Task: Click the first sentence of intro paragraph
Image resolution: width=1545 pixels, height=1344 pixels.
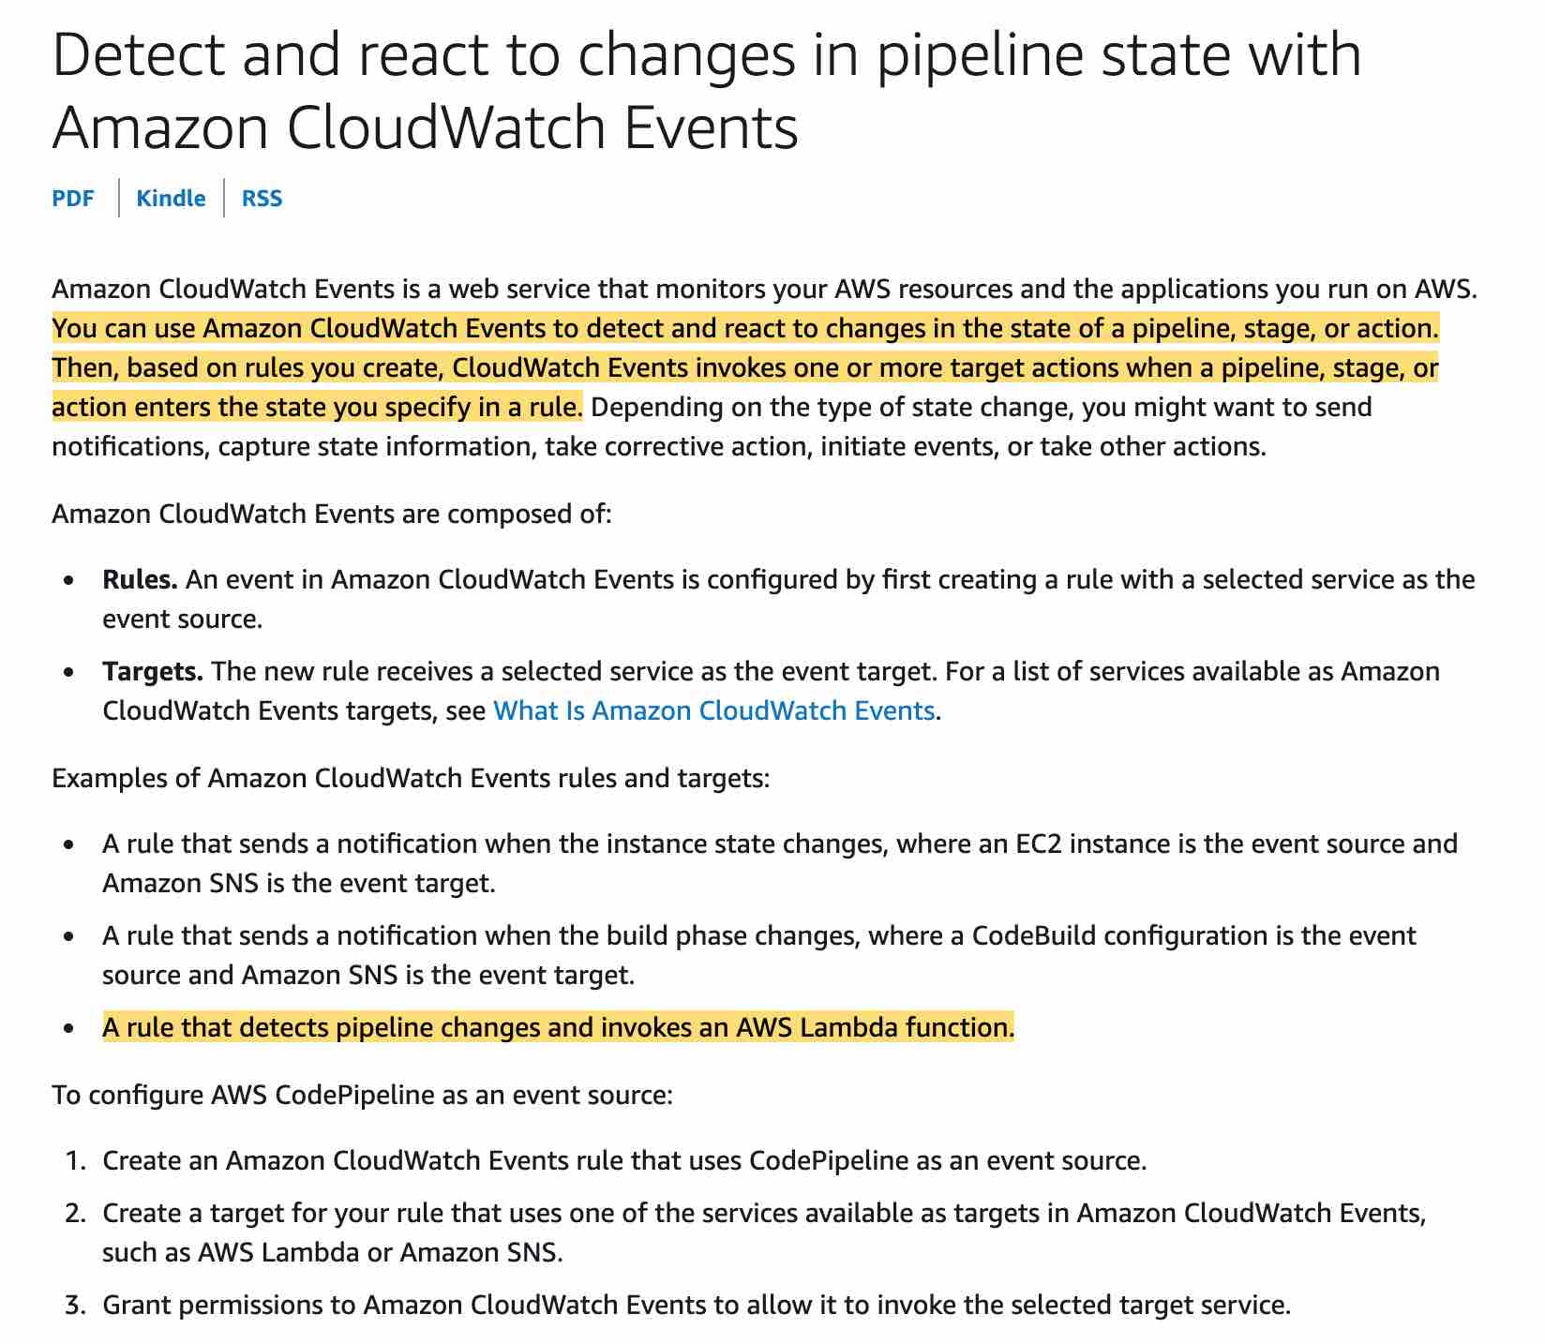Action: point(765,289)
